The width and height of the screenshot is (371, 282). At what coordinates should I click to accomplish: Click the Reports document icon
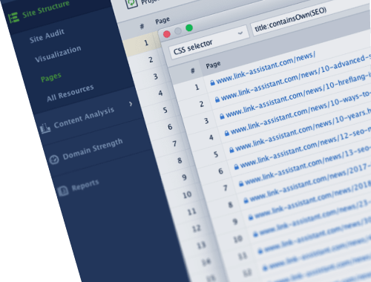click(63, 191)
